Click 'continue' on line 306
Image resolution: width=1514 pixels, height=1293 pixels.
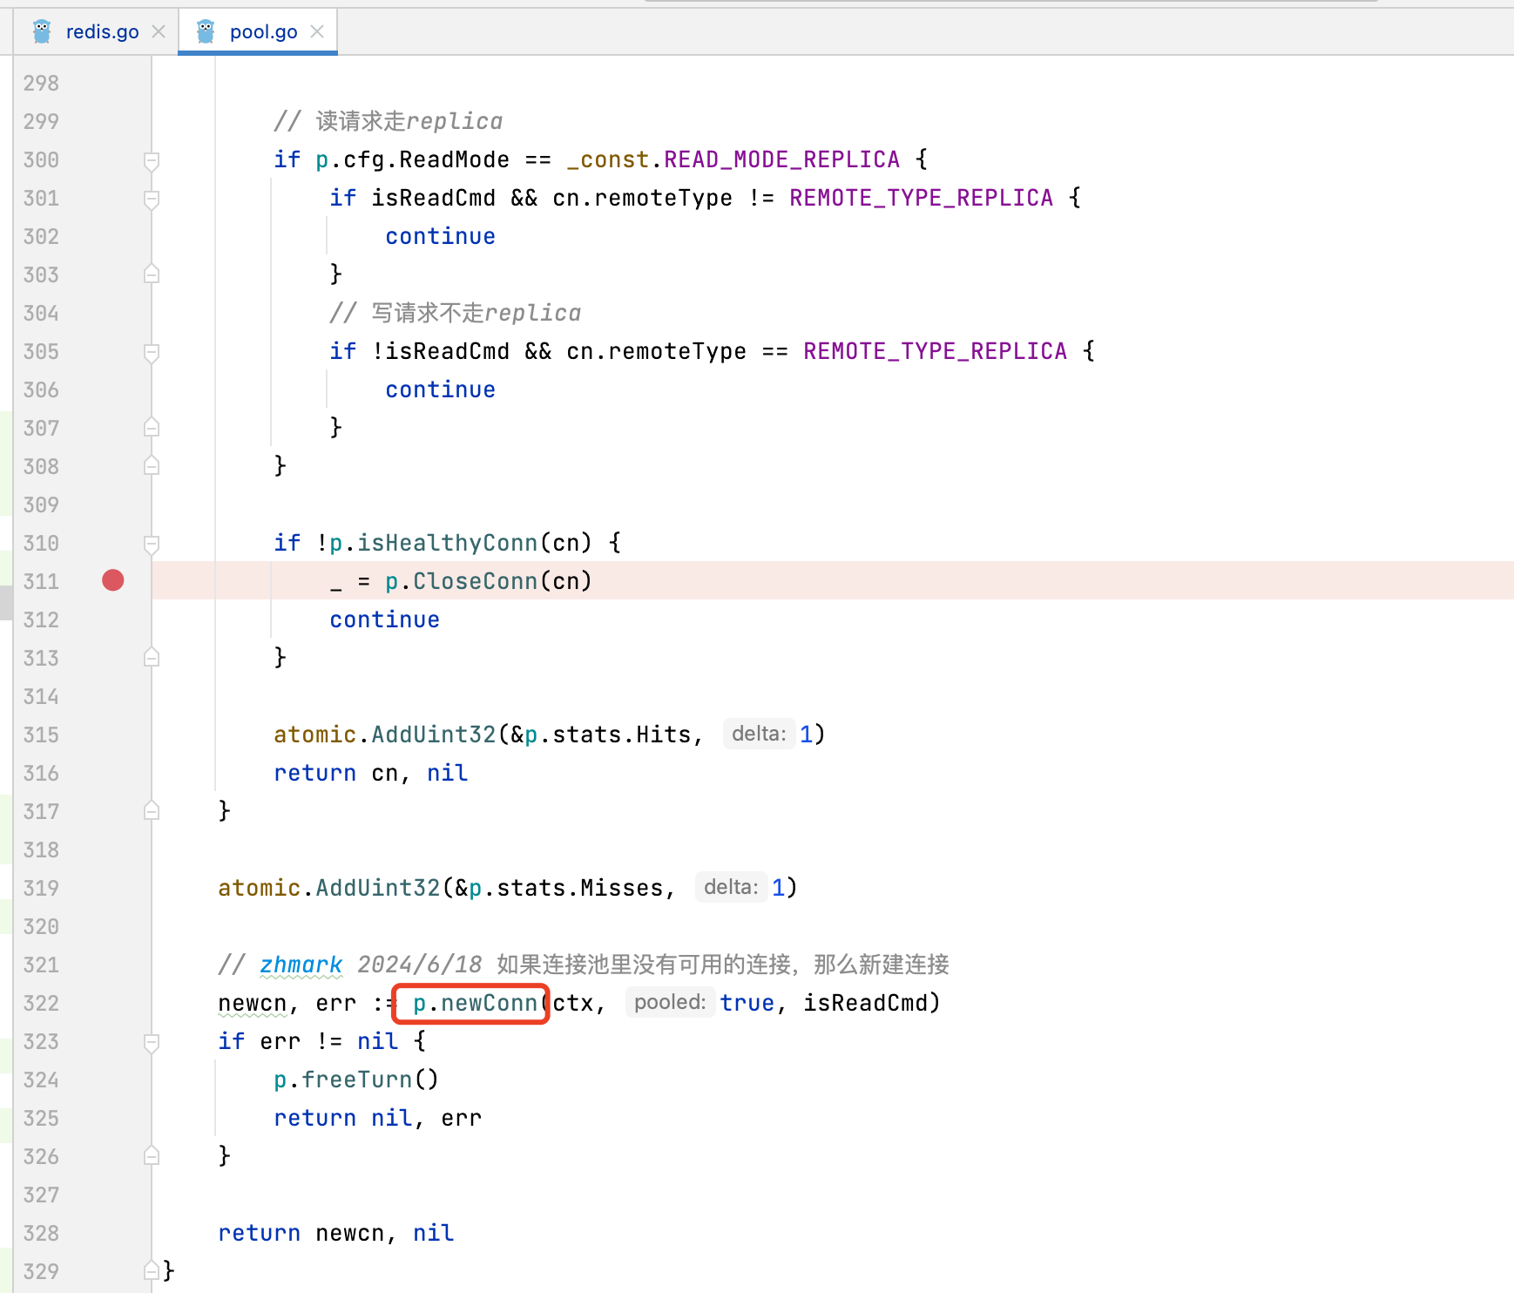440,389
